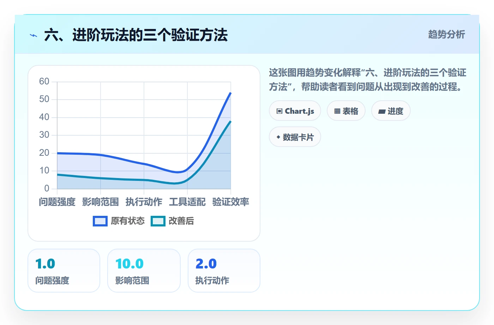494x325 pixels.
Task: Click the section title 六、进阶玩法的三个验证方法
Action: coord(136,35)
